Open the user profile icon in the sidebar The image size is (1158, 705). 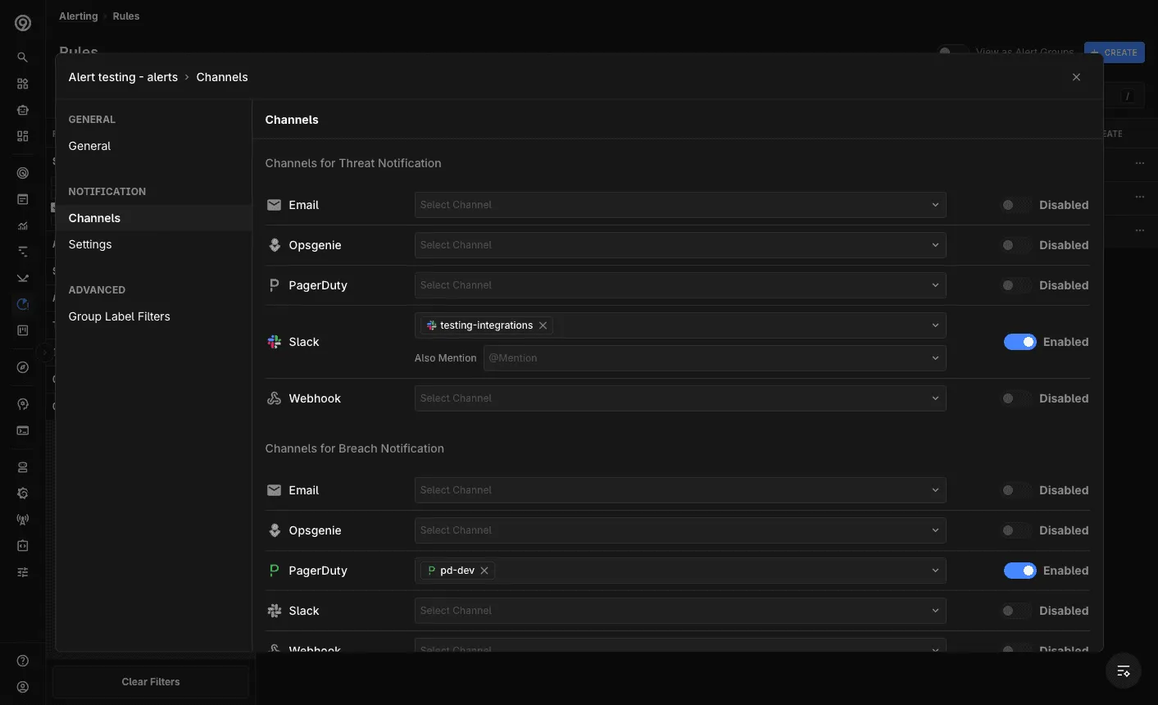(x=23, y=687)
